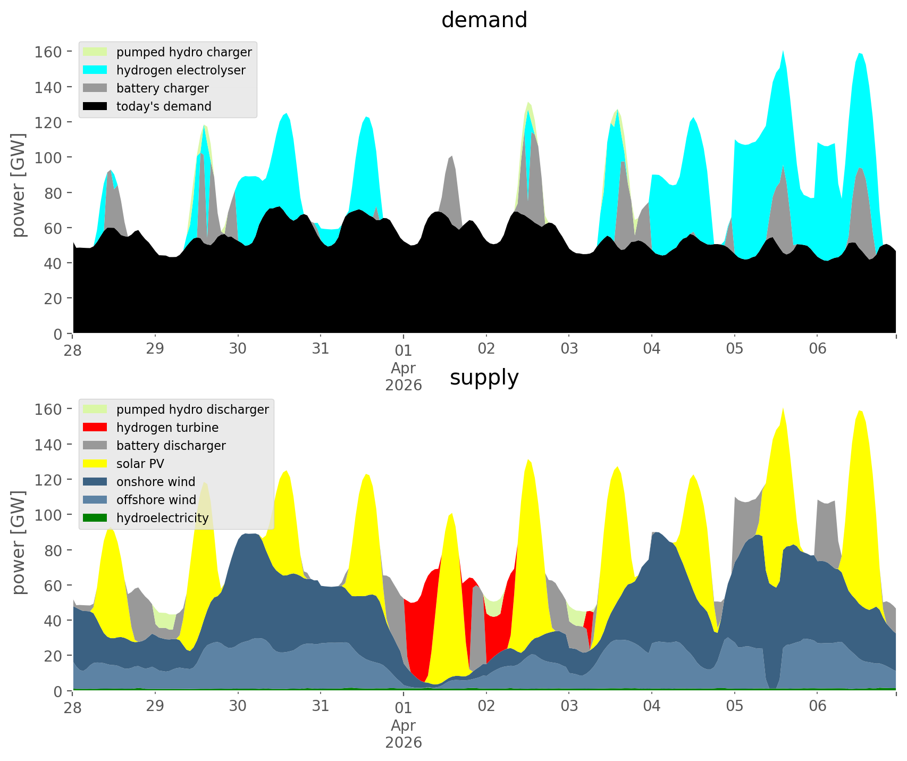This screenshot has width=907, height=761.
Task: Click the offshore wind legend swatch
Action: coord(95,500)
